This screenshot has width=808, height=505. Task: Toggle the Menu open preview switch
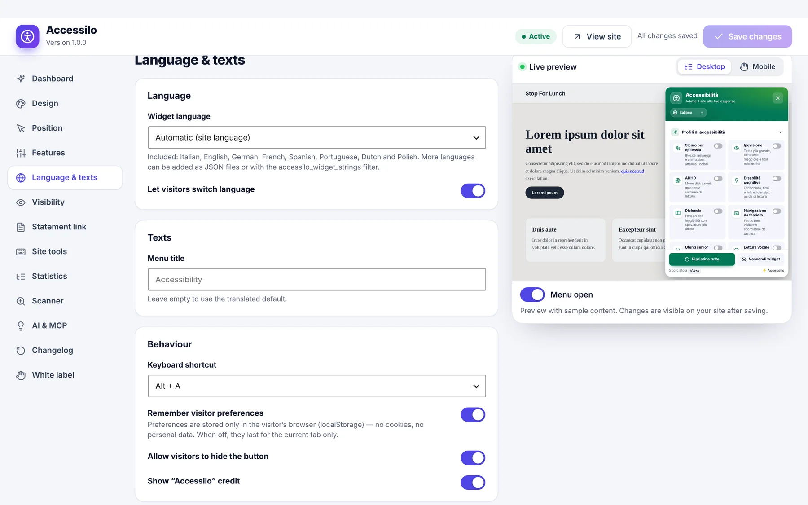532,294
